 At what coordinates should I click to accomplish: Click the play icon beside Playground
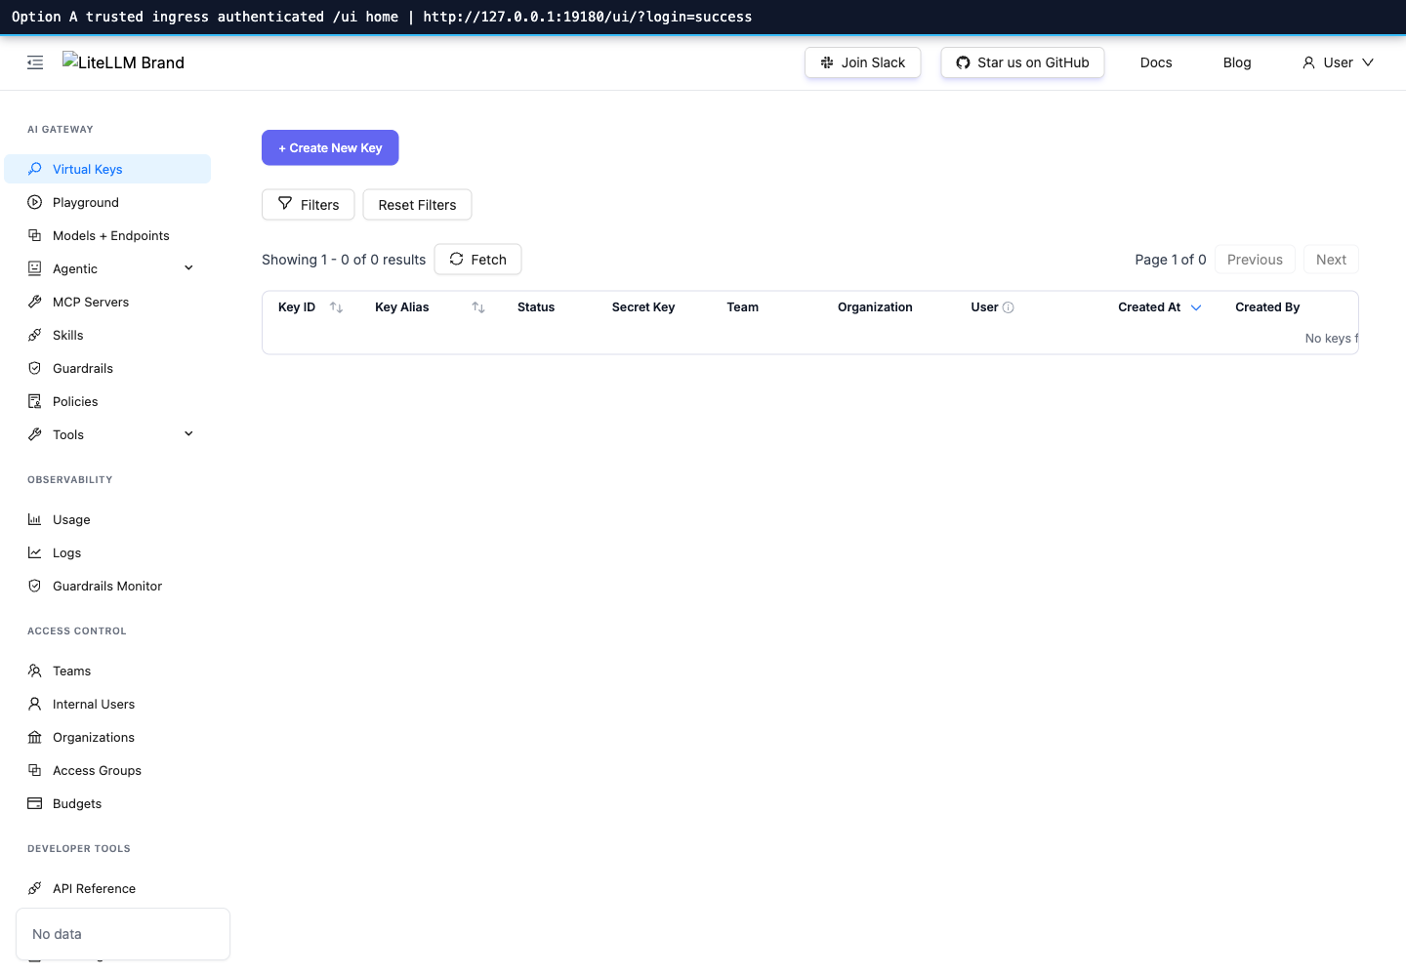35,202
